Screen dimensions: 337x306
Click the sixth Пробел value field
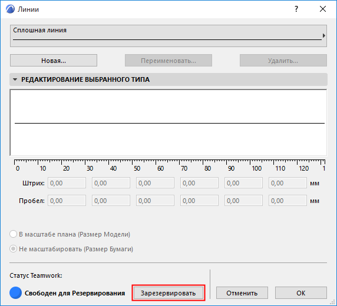pyautogui.click(x=288, y=201)
